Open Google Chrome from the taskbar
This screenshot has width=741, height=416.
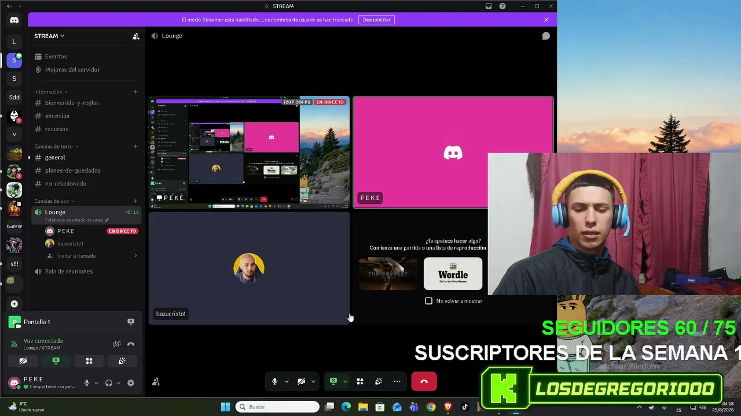pyautogui.click(x=431, y=407)
